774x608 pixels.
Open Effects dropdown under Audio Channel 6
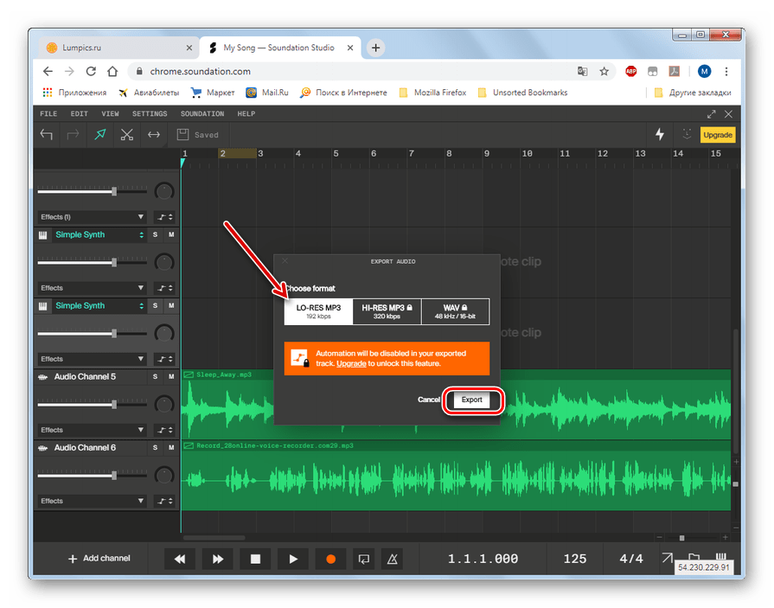pyautogui.click(x=91, y=501)
